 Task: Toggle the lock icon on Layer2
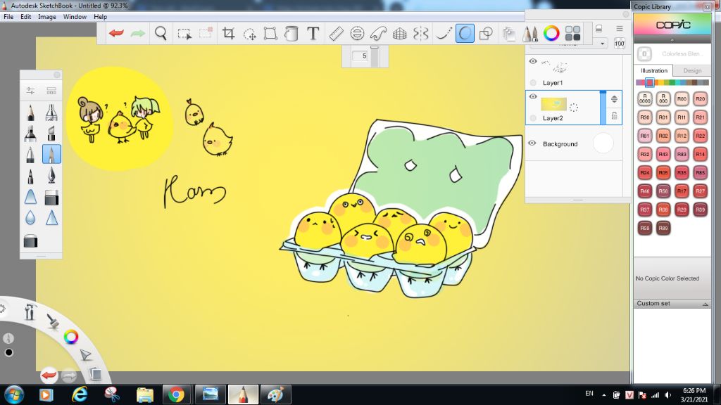coord(614,116)
